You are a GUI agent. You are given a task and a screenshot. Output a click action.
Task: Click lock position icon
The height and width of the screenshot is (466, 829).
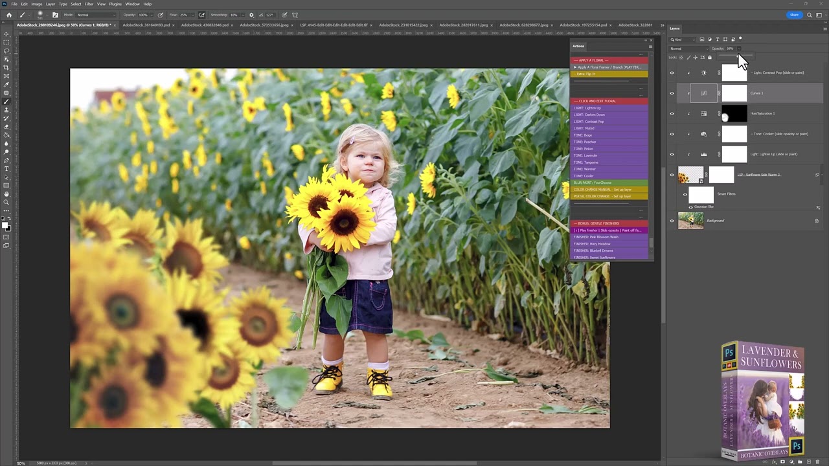pyautogui.click(x=696, y=58)
